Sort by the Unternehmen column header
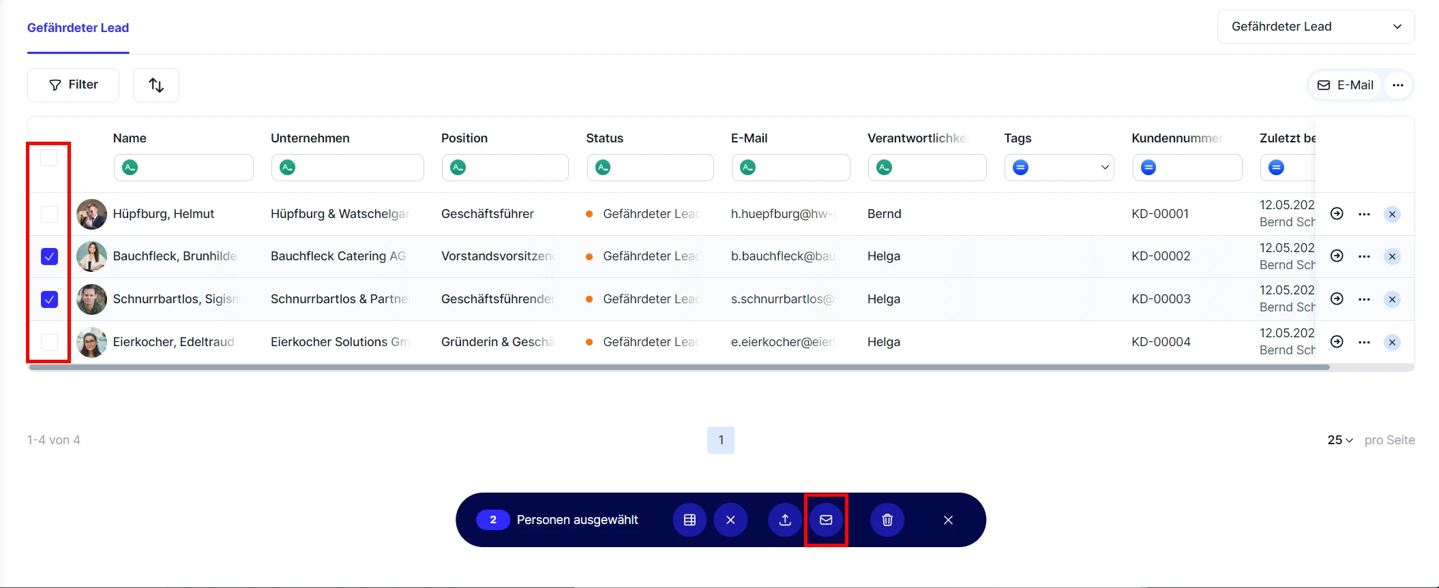Image resolution: width=1439 pixels, height=588 pixels. [310, 138]
